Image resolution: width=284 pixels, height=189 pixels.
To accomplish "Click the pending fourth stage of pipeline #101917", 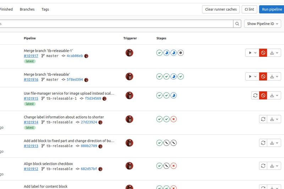I will (181, 53).
